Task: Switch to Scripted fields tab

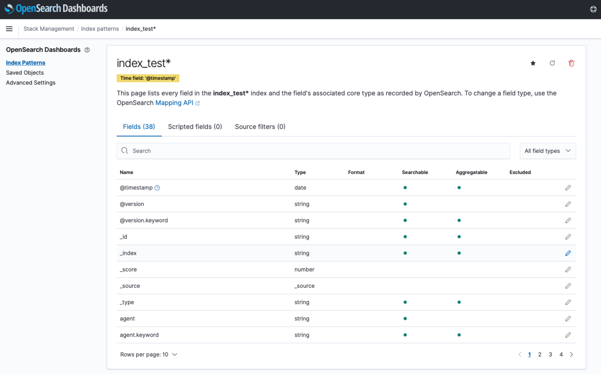Action: [195, 127]
